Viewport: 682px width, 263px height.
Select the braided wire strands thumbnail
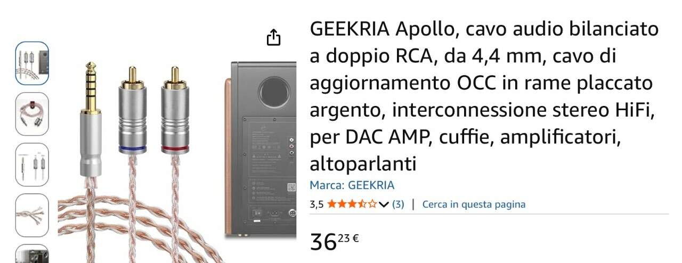tap(32, 215)
